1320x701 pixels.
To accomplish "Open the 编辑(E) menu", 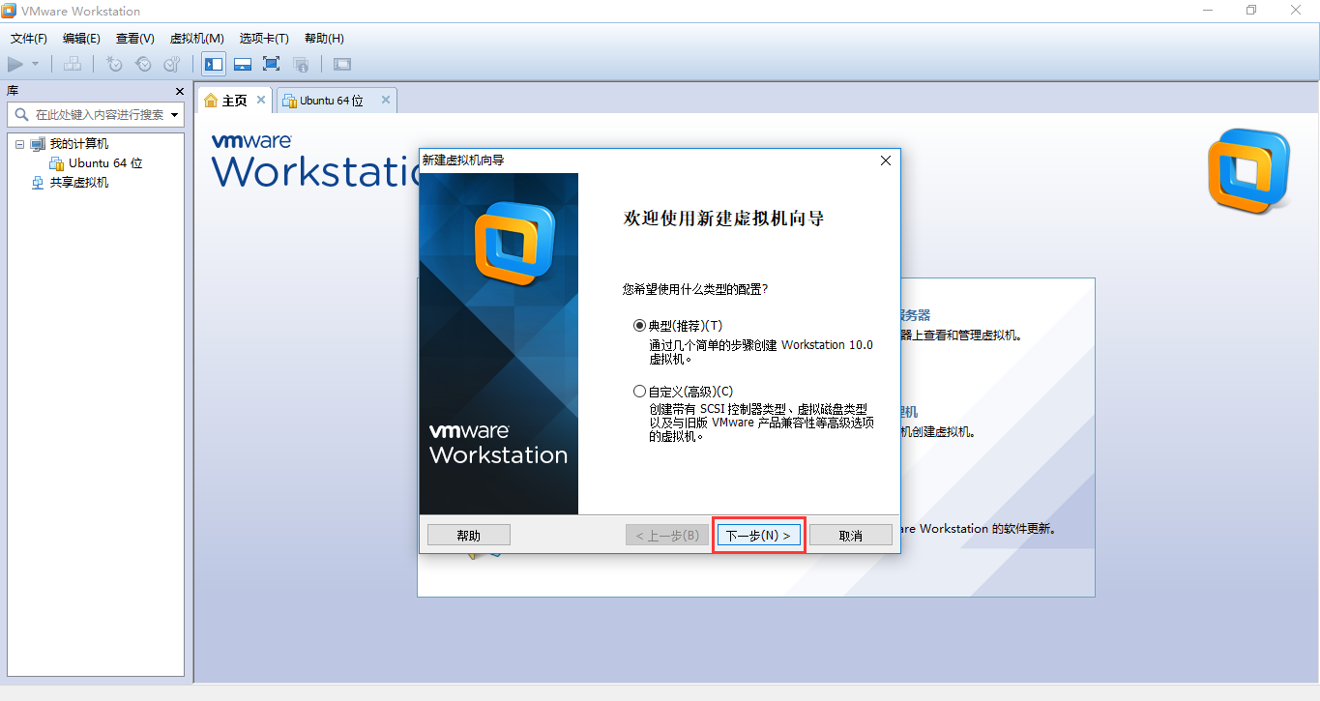I will tap(81, 39).
